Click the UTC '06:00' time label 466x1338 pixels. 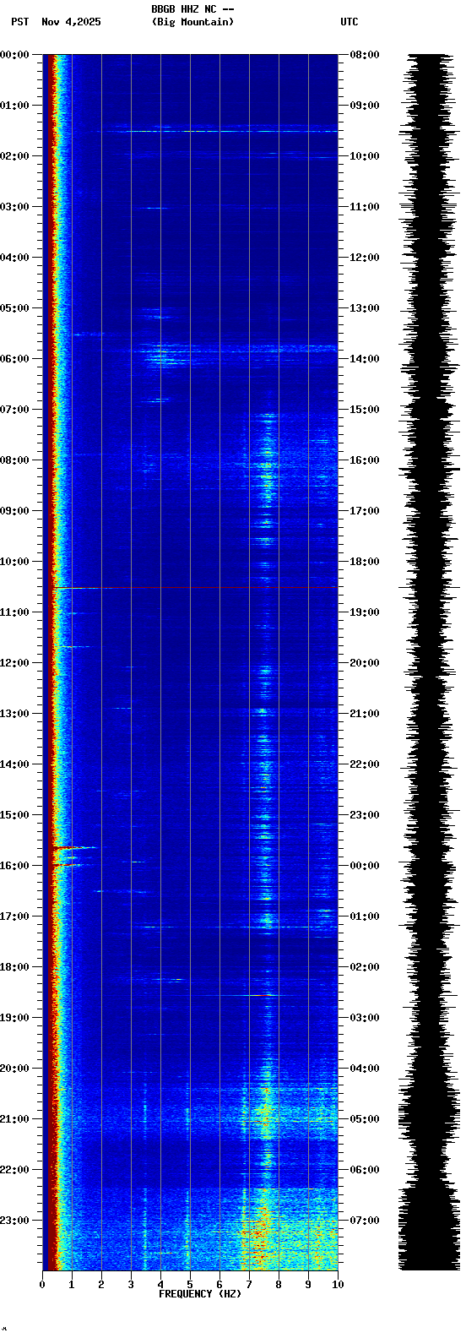click(365, 1170)
